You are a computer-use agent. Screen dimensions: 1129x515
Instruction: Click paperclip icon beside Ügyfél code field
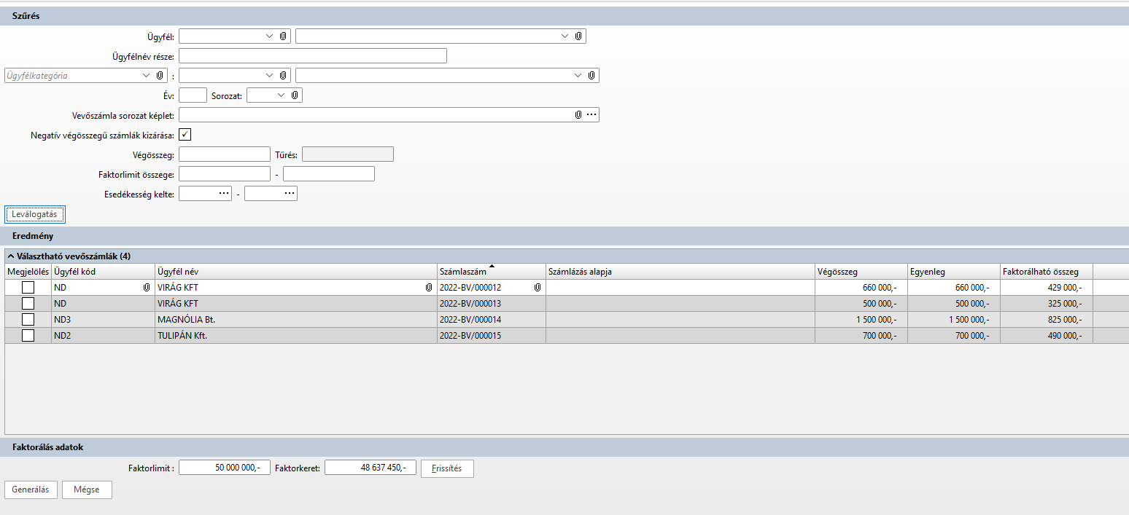283,36
